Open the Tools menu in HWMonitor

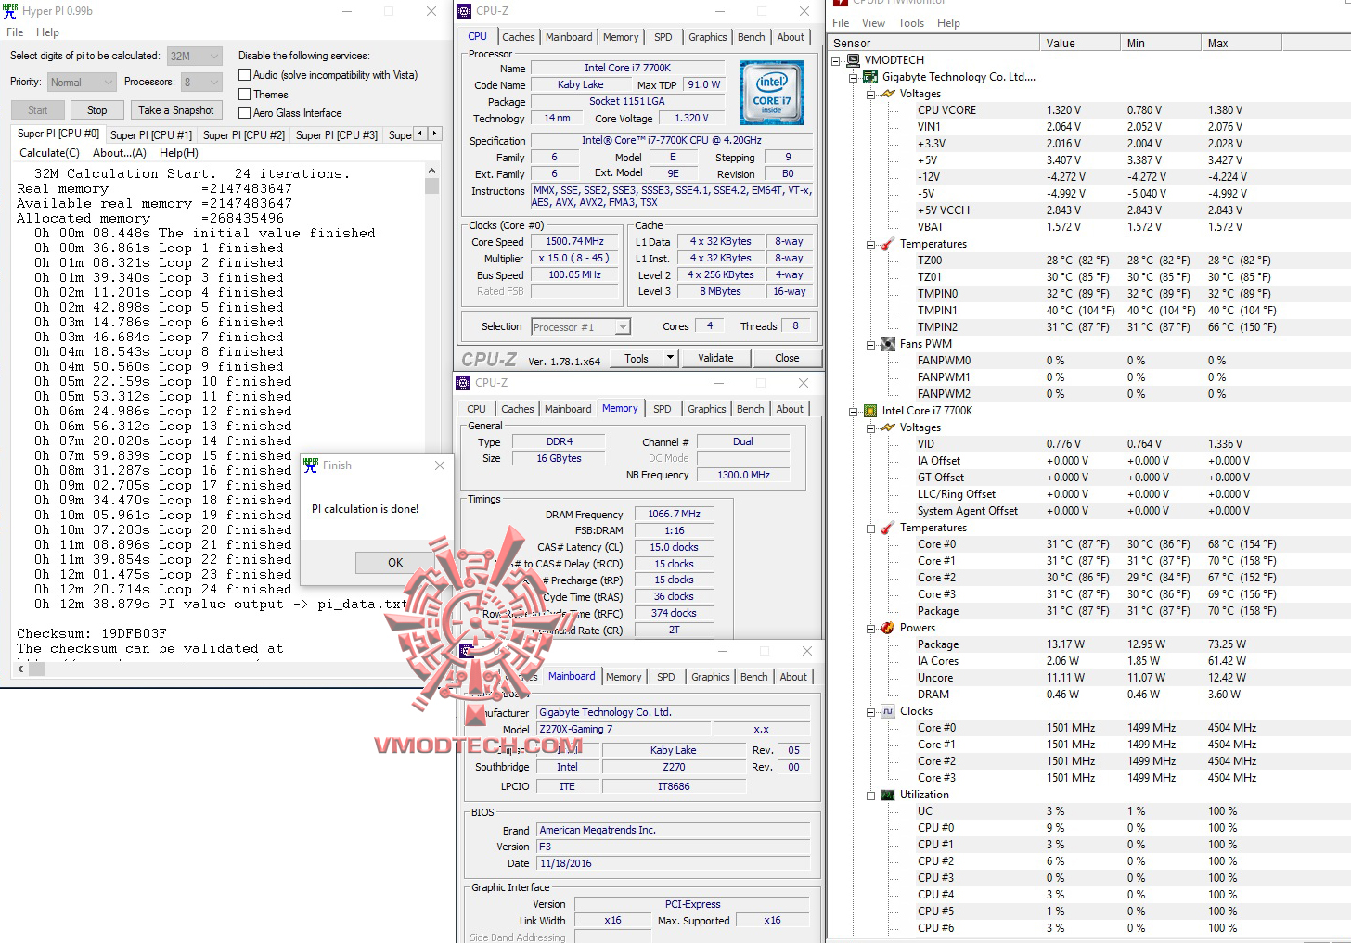coord(910,22)
